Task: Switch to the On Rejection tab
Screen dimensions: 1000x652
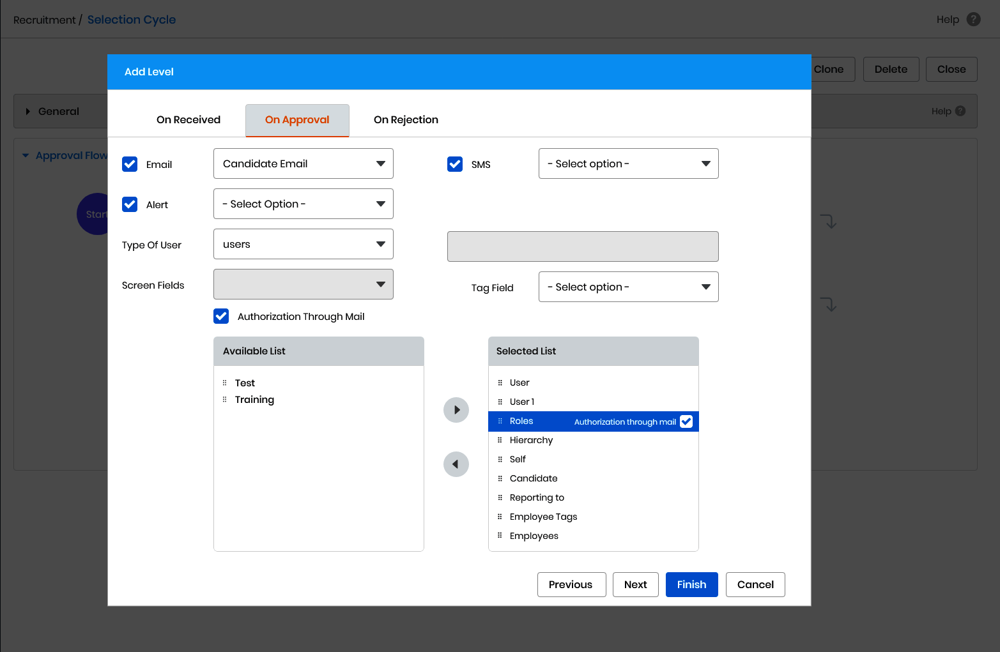Action: pos(406,120)
